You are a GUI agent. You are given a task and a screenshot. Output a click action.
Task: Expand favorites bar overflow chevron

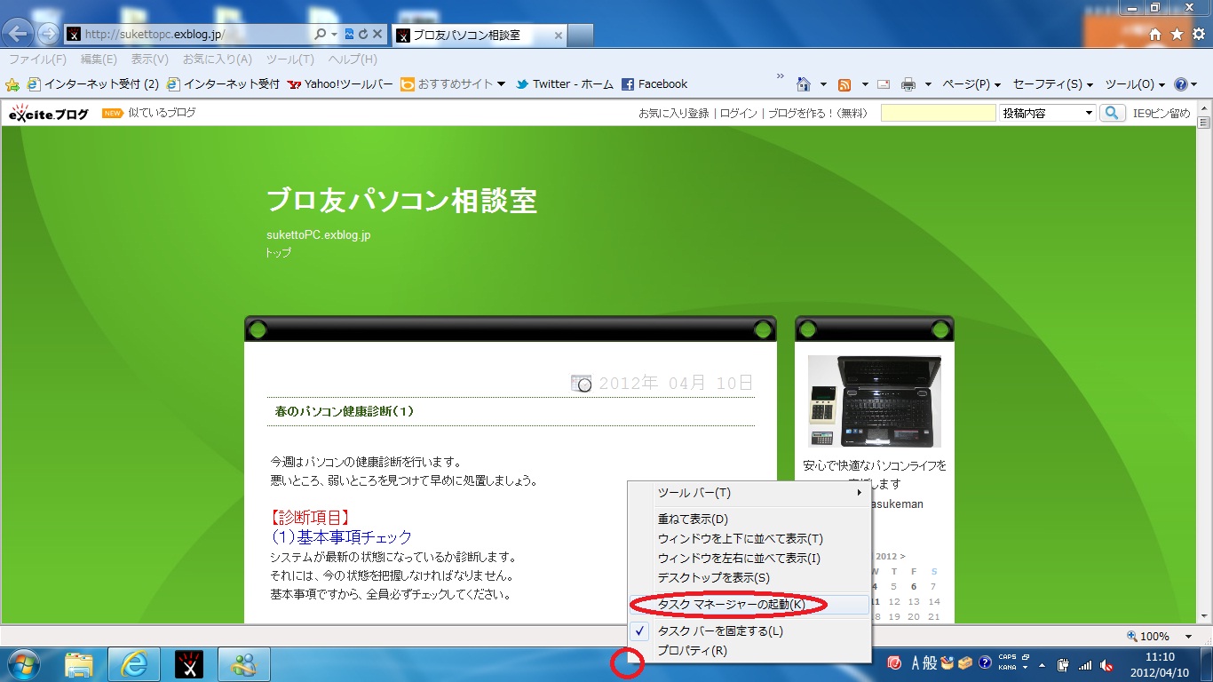point(781,75)
